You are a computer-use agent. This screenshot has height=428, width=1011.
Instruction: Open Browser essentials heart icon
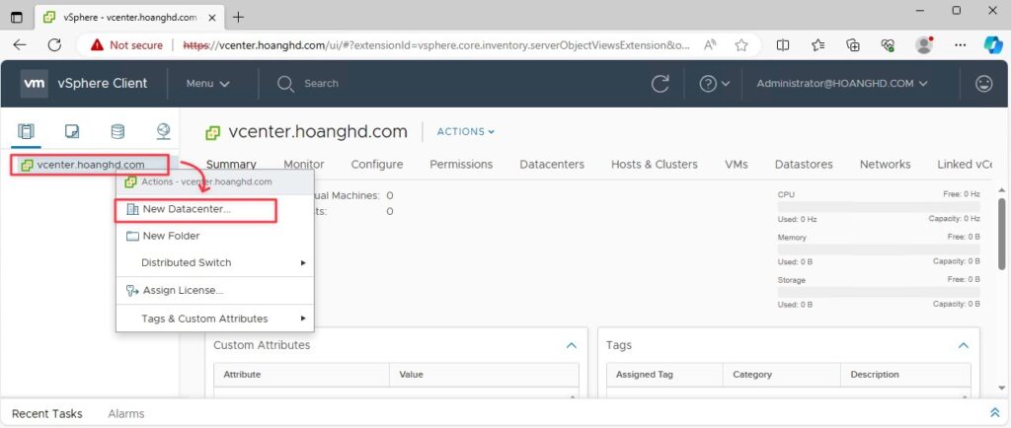coord(888,45)
